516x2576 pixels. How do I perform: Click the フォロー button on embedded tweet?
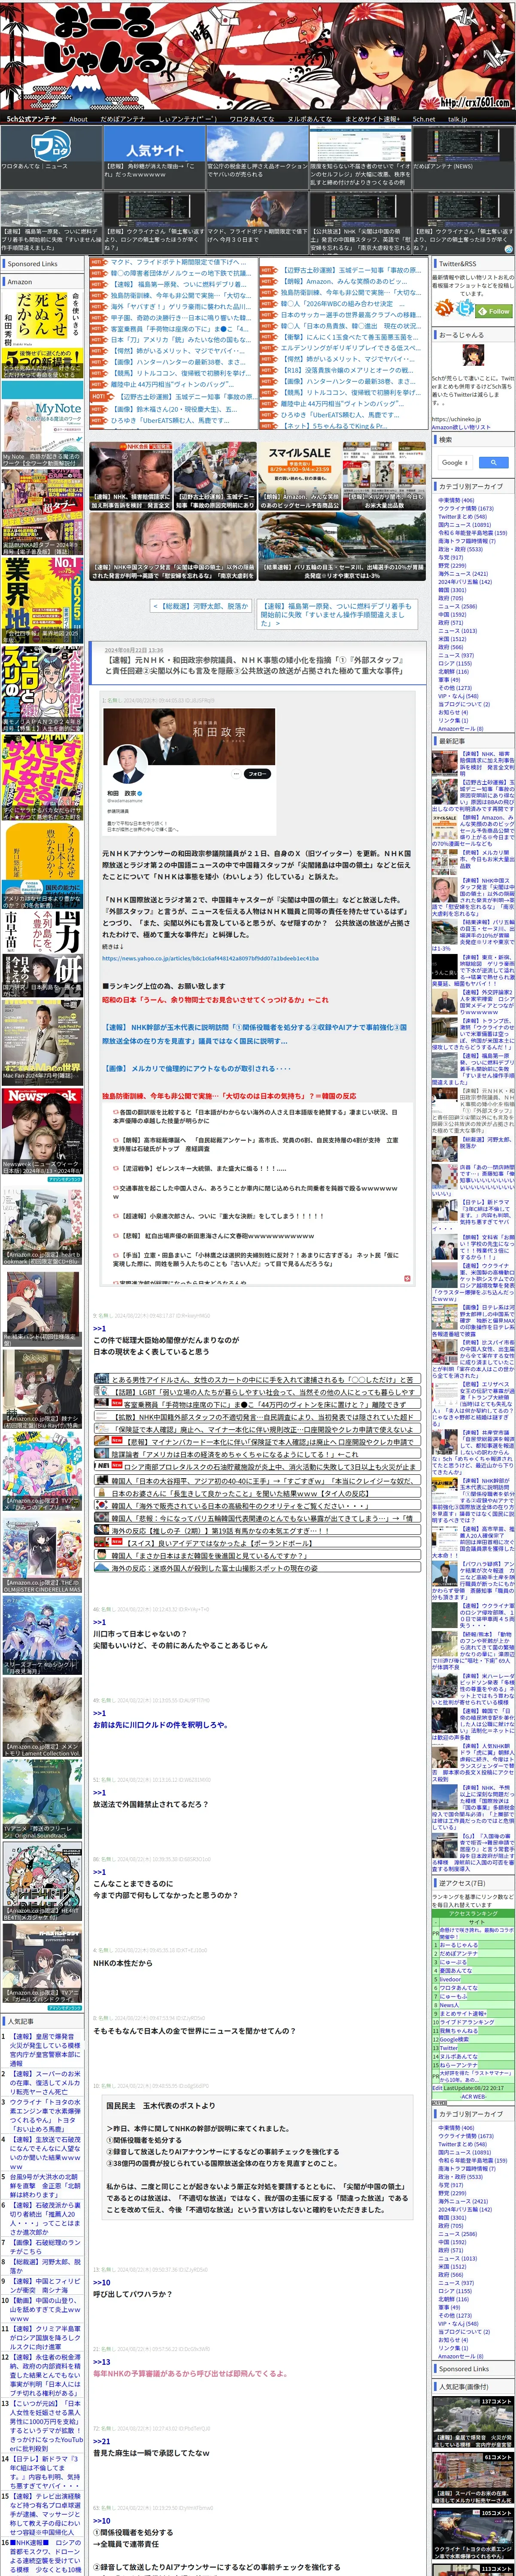[x=258, y=774]
